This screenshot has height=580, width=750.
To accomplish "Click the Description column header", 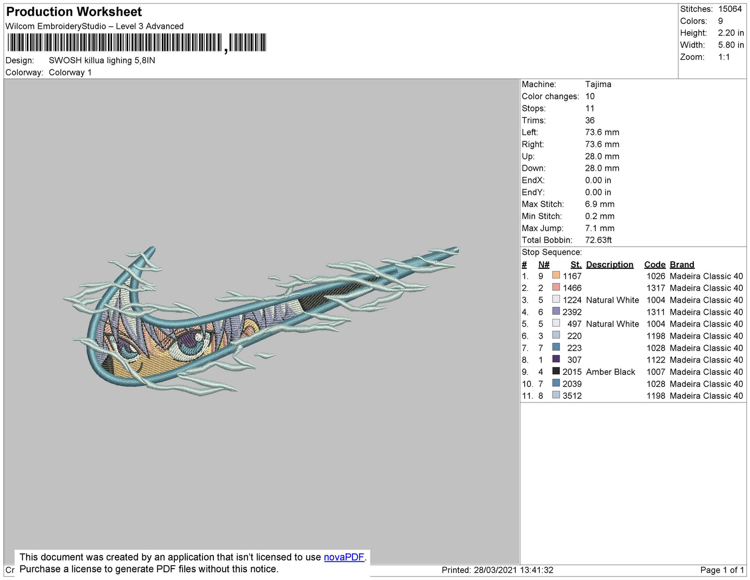I will click(609, 264).
